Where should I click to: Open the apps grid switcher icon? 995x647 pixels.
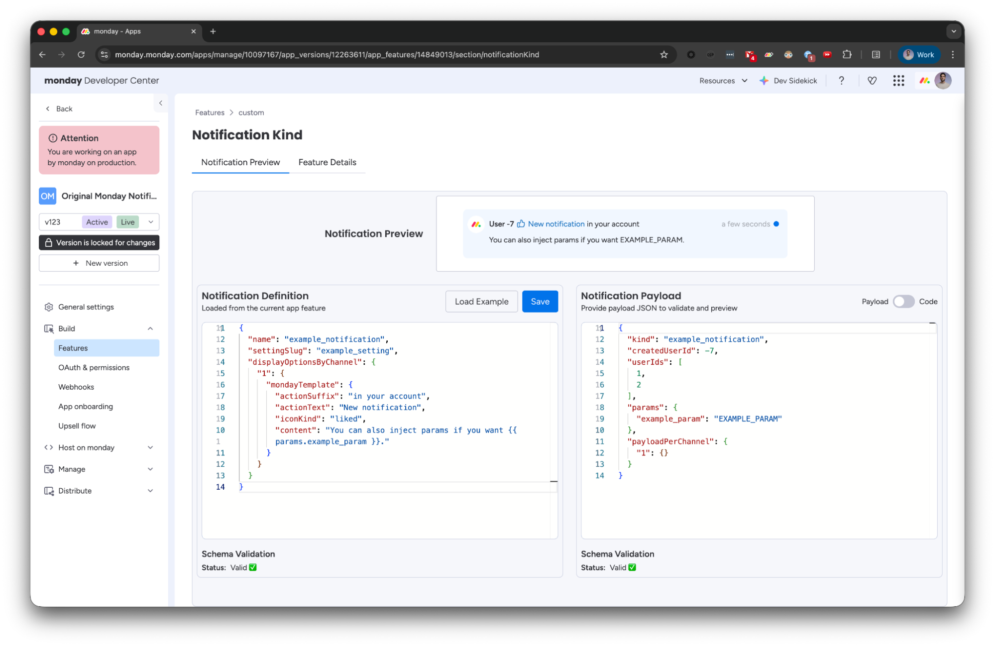click(898, 81)
